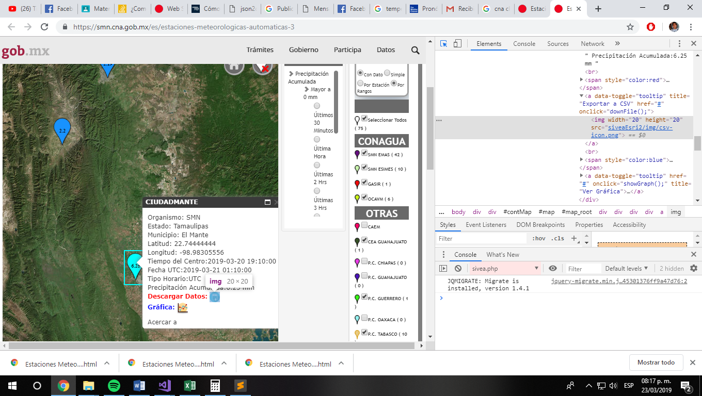Select the 6.25 cyan station marker
The width and height of the screenshot is (702, 396).
tap(135, 266)
